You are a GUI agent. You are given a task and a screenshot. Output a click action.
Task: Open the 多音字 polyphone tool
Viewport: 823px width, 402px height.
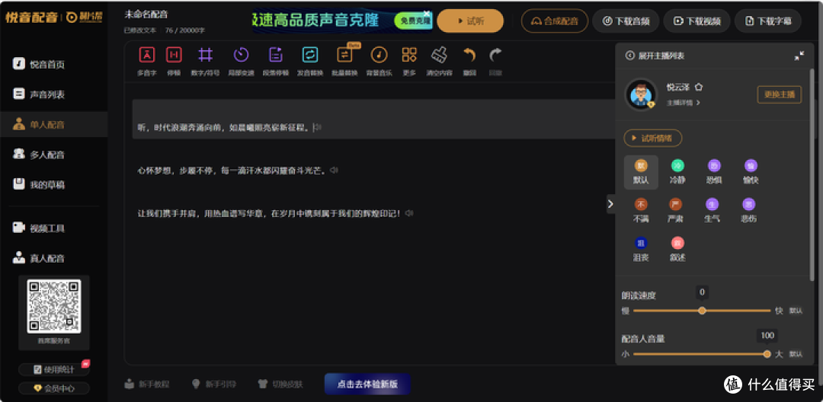(147, 62)
